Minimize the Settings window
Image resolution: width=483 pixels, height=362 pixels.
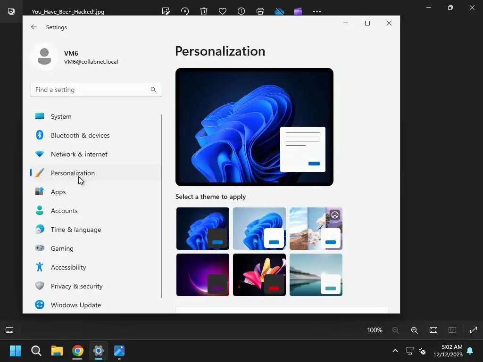(346, 23)
